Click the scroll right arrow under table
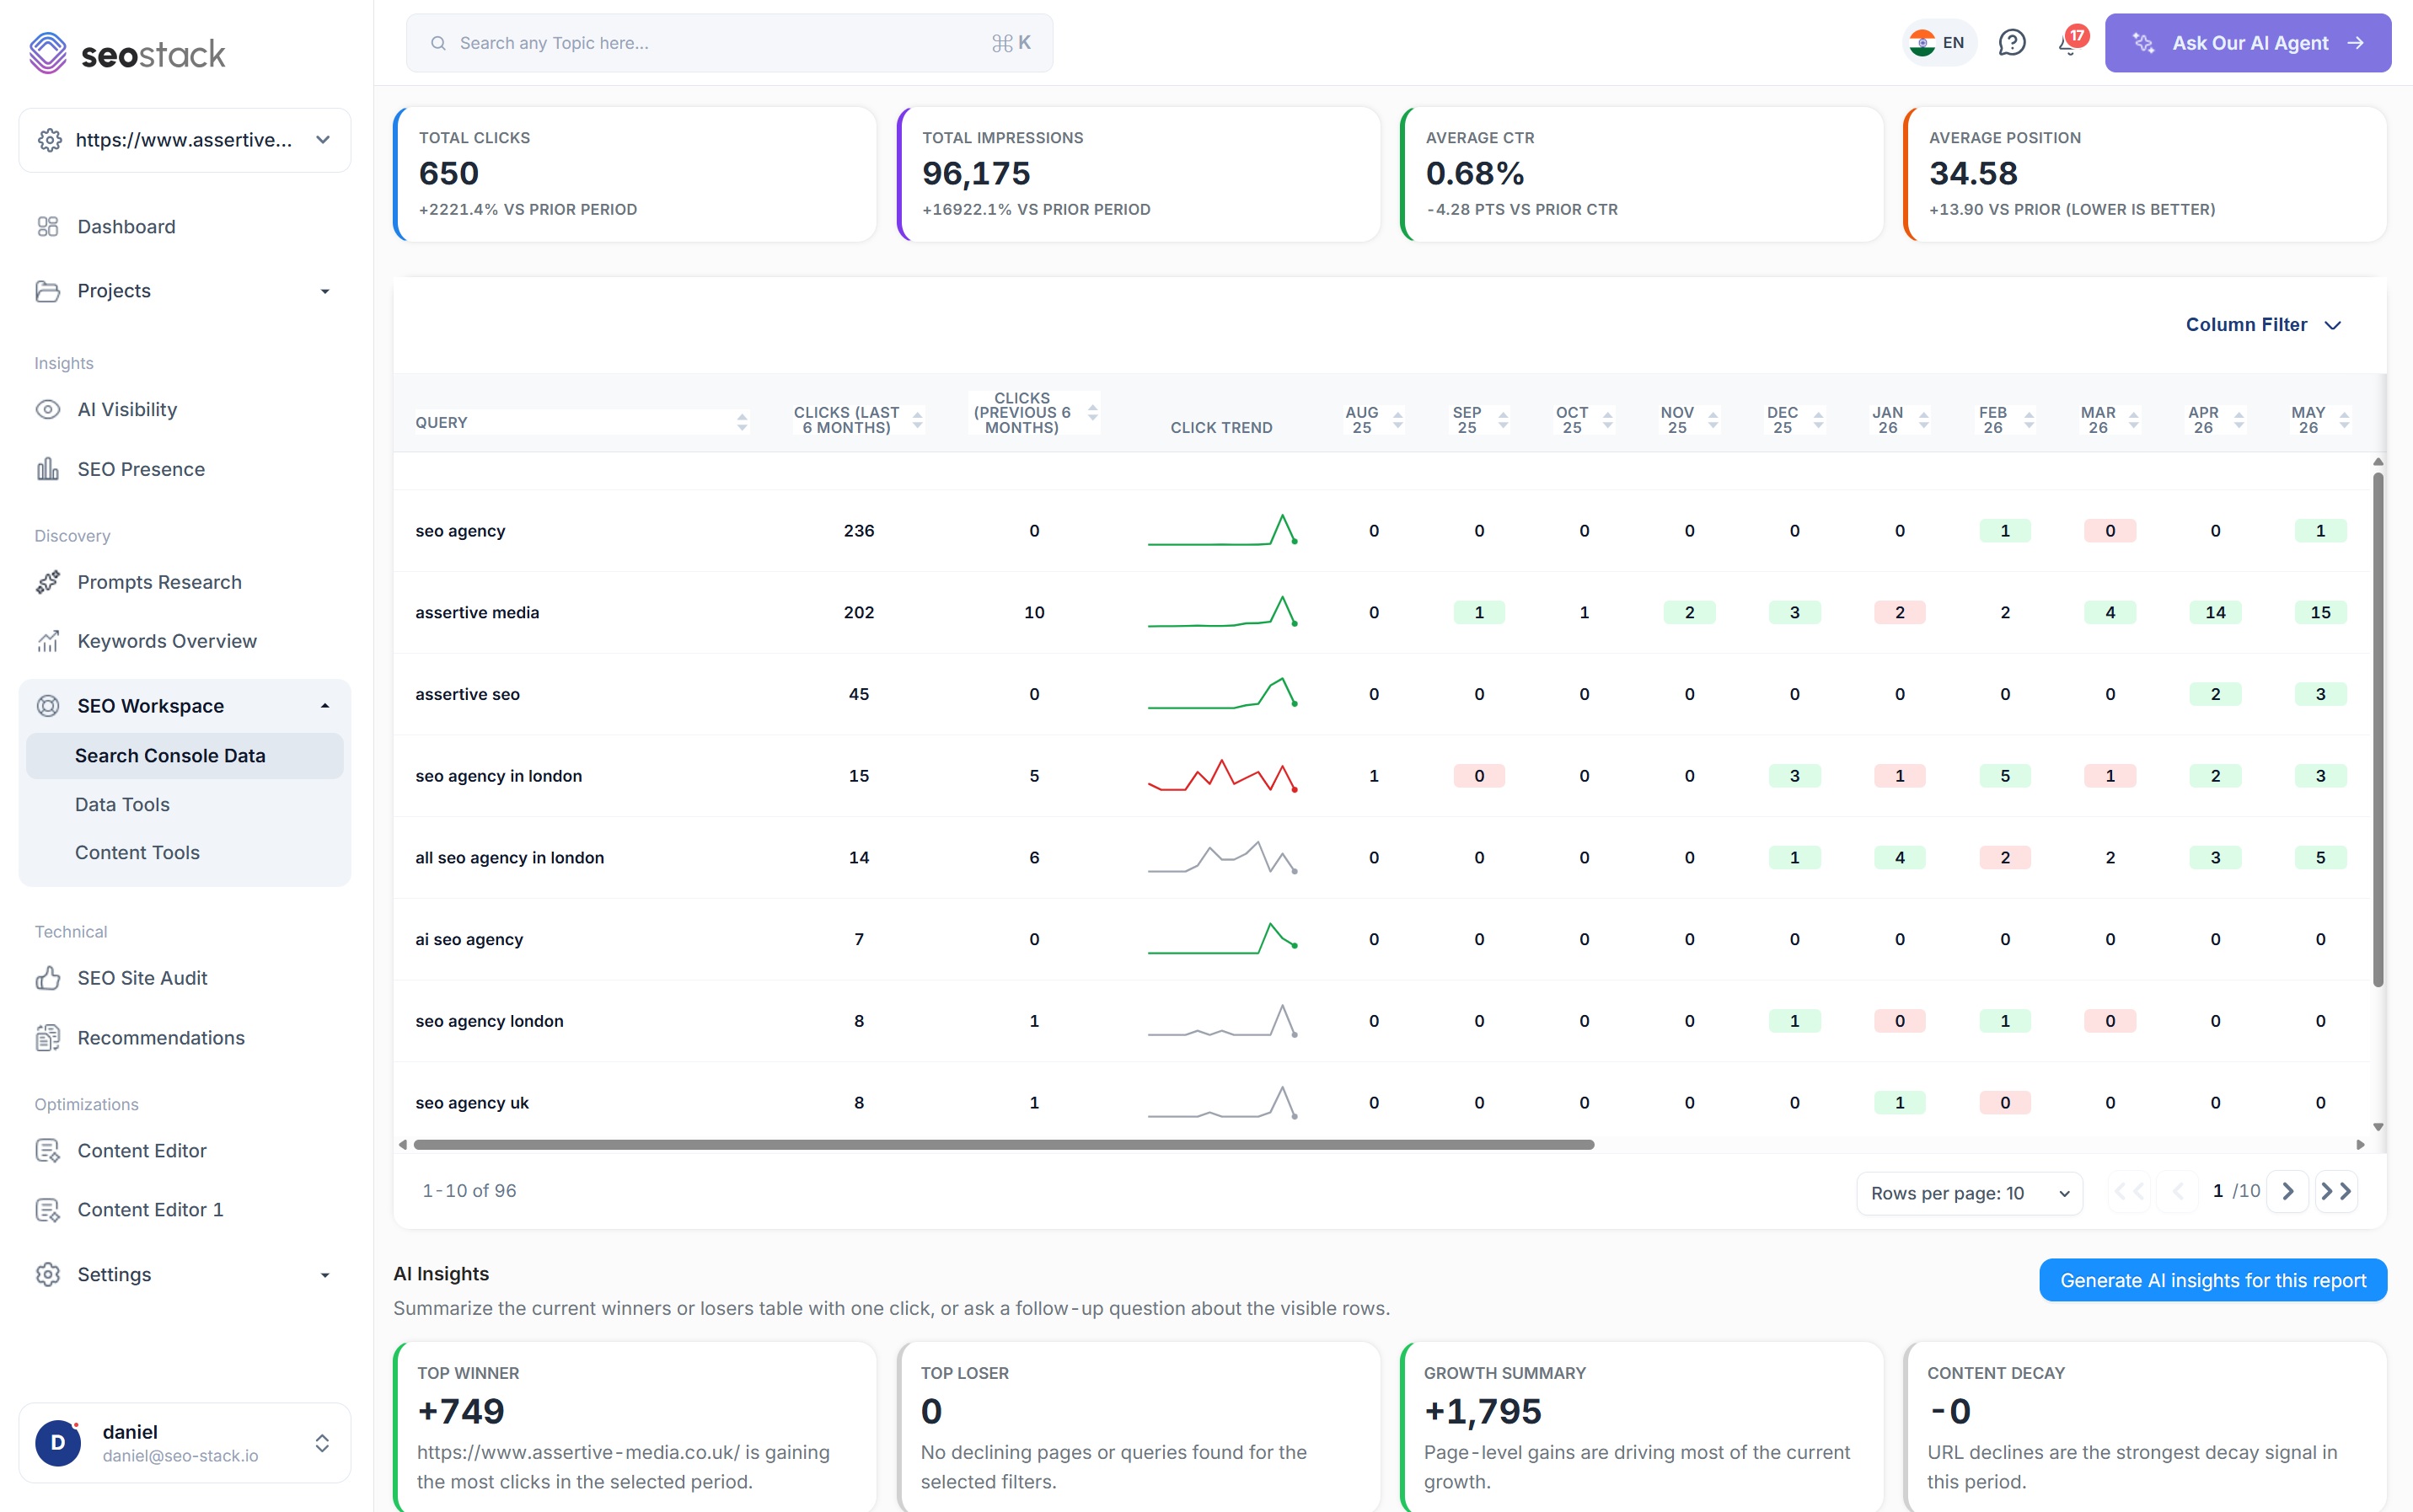This screenshot has height=1512, width=2413. 2361,1145
